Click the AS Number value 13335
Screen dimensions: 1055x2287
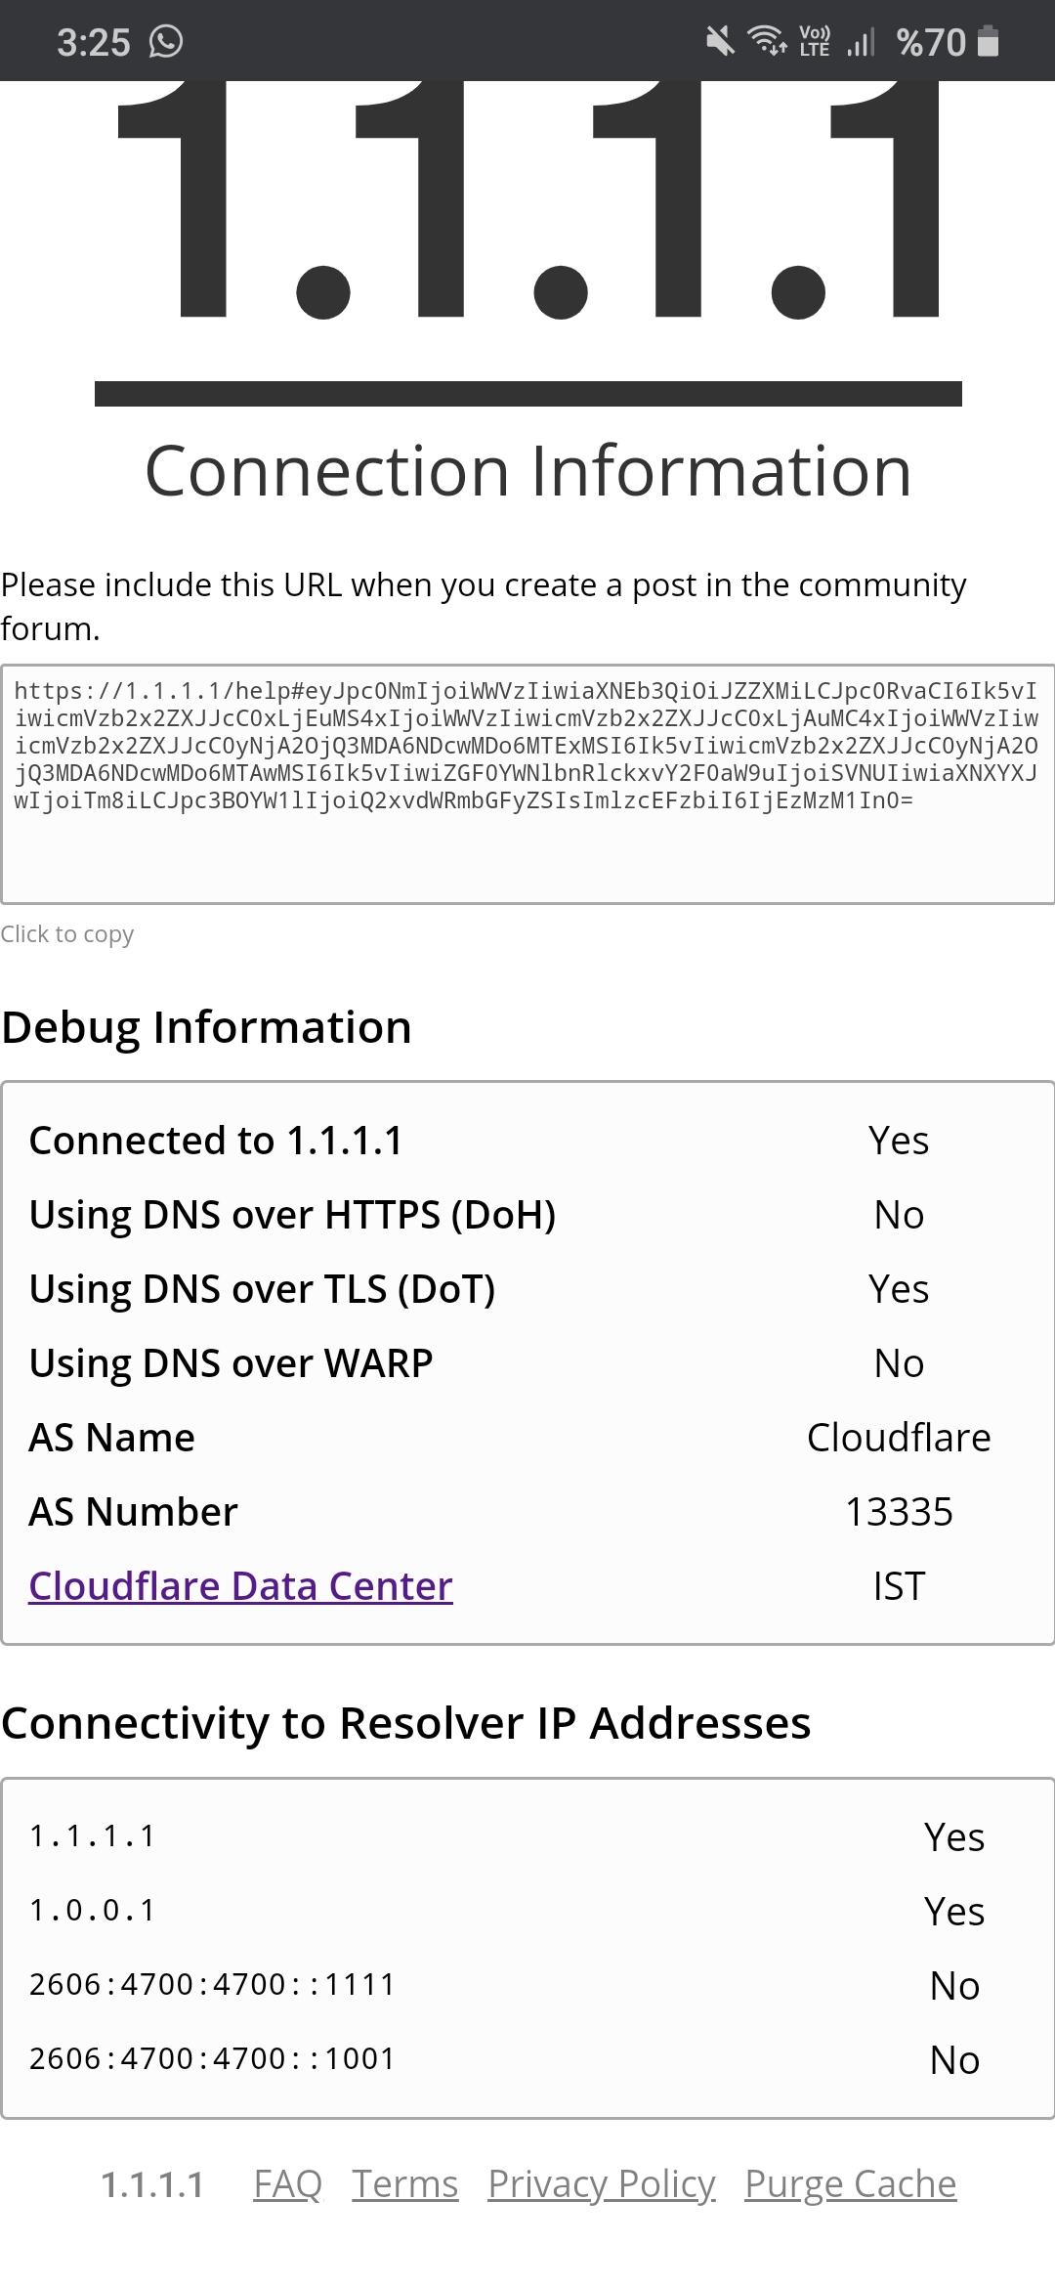(x=899, y=1511)
